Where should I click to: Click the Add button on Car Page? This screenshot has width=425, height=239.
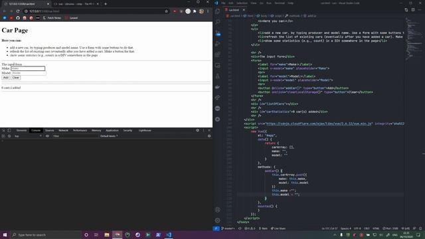click(6, 78)
